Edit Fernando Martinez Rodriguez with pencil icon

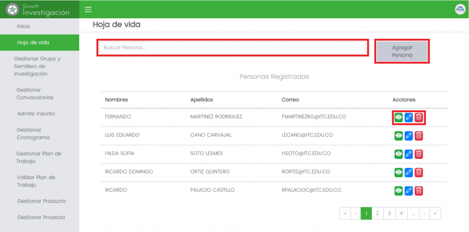[409, 118]
